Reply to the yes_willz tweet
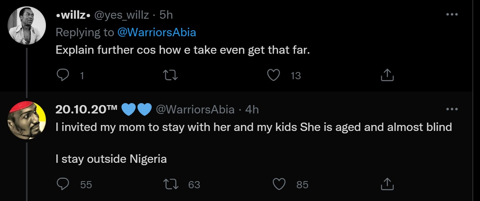The image size is (480, 201). click(63, 75)
